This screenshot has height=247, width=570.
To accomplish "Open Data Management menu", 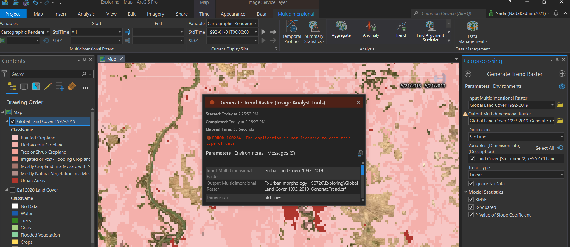I will click(x=473, y=32).
